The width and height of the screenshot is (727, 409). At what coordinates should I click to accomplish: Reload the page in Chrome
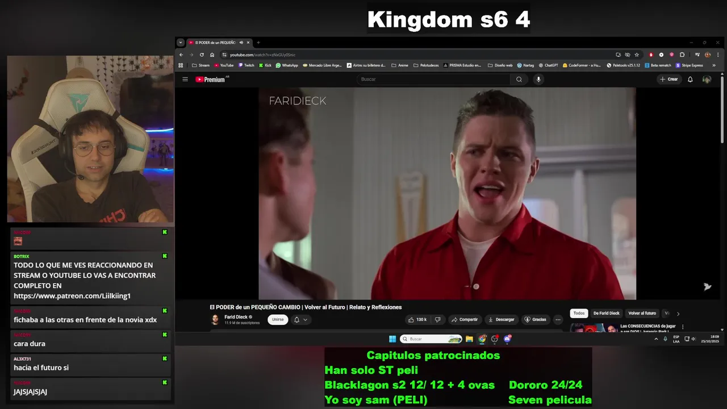pos(202,55)
